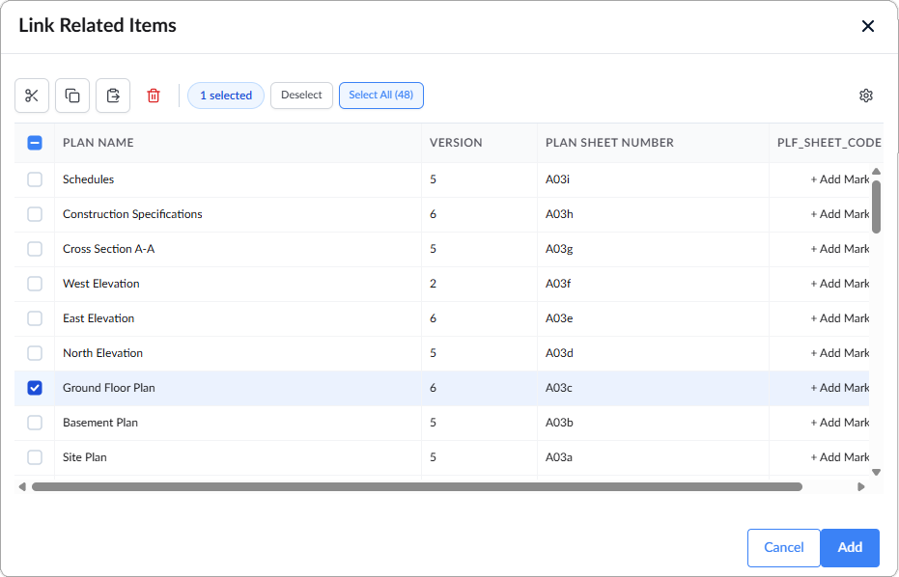
Task: Click sheet number A03h
Action: point(559,214)
